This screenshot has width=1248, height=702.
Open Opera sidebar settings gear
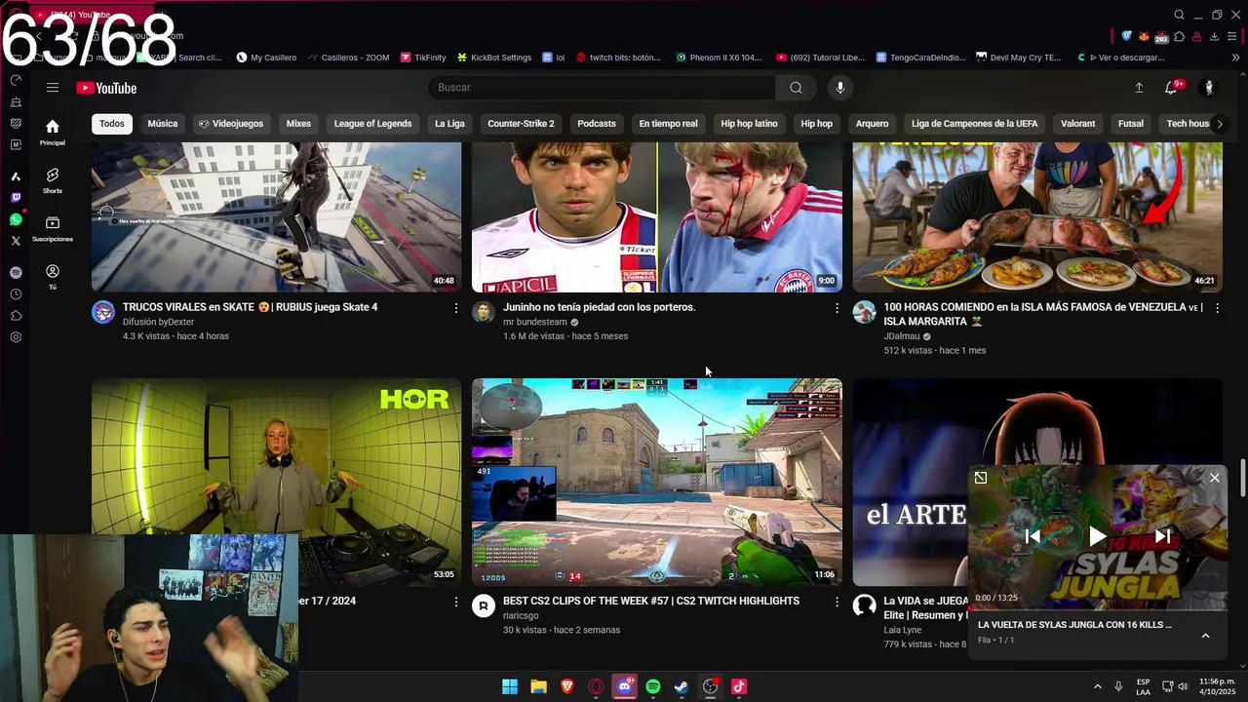[x=16, y=337]
